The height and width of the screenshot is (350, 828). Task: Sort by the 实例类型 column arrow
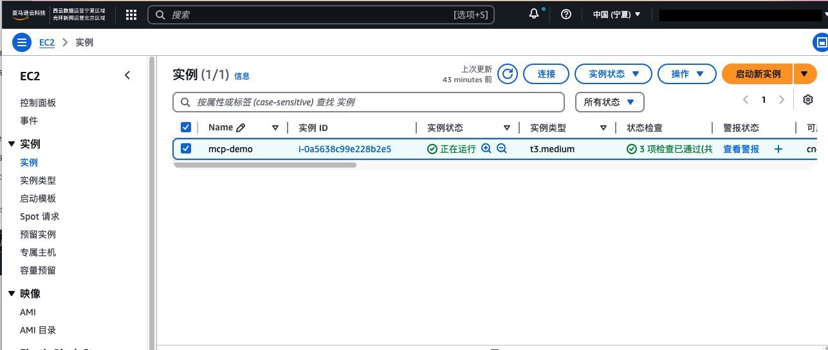point(603,128)
